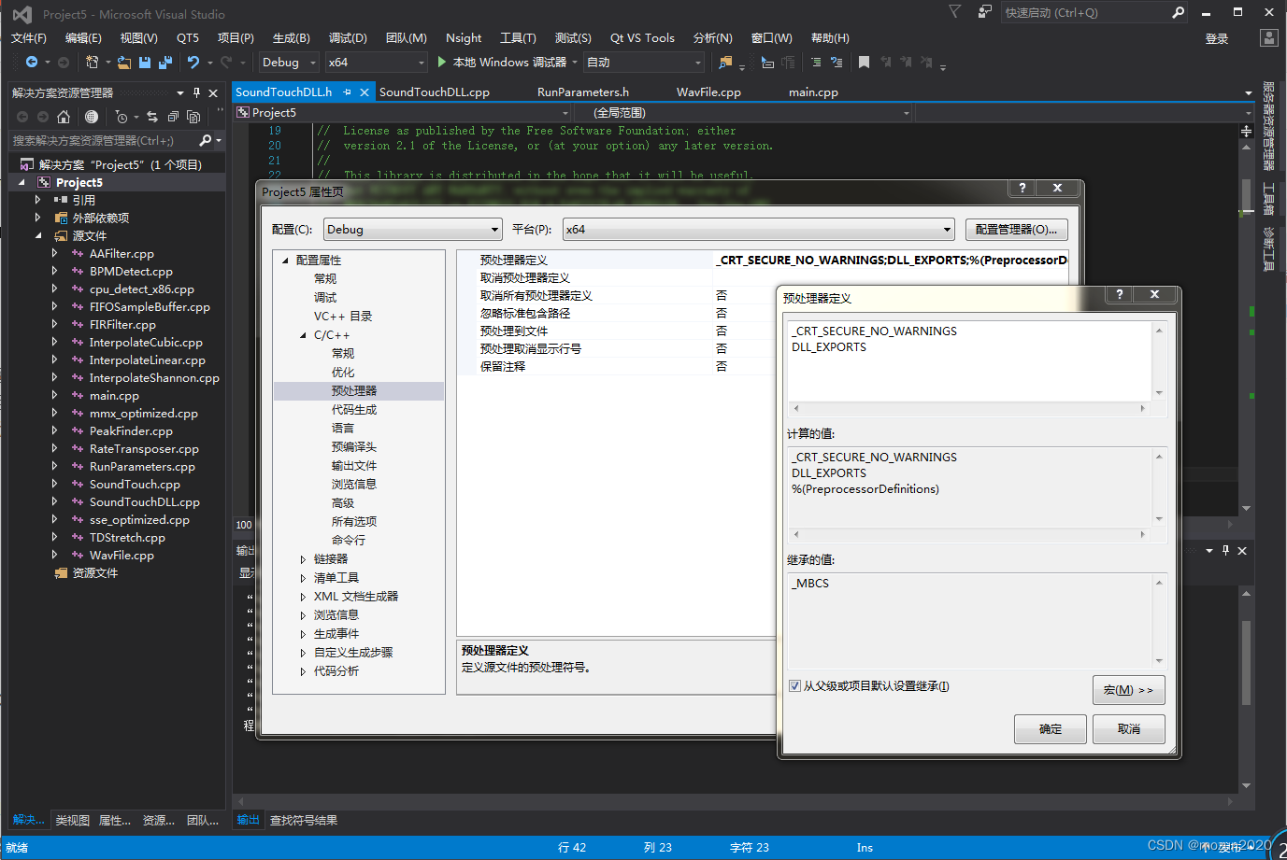This screenshot has height=860, width=1287.
Task: Click the notifications flag icon in title bar
Action: pos(954,12)
